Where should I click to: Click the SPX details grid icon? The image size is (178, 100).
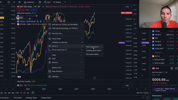click(172, 68)
